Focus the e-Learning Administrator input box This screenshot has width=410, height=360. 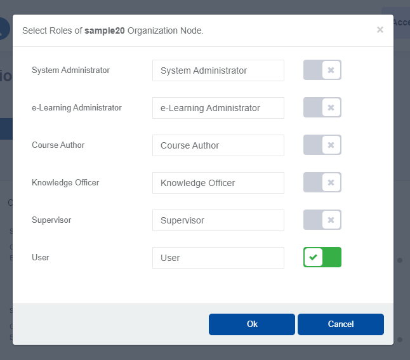point(218,108)
